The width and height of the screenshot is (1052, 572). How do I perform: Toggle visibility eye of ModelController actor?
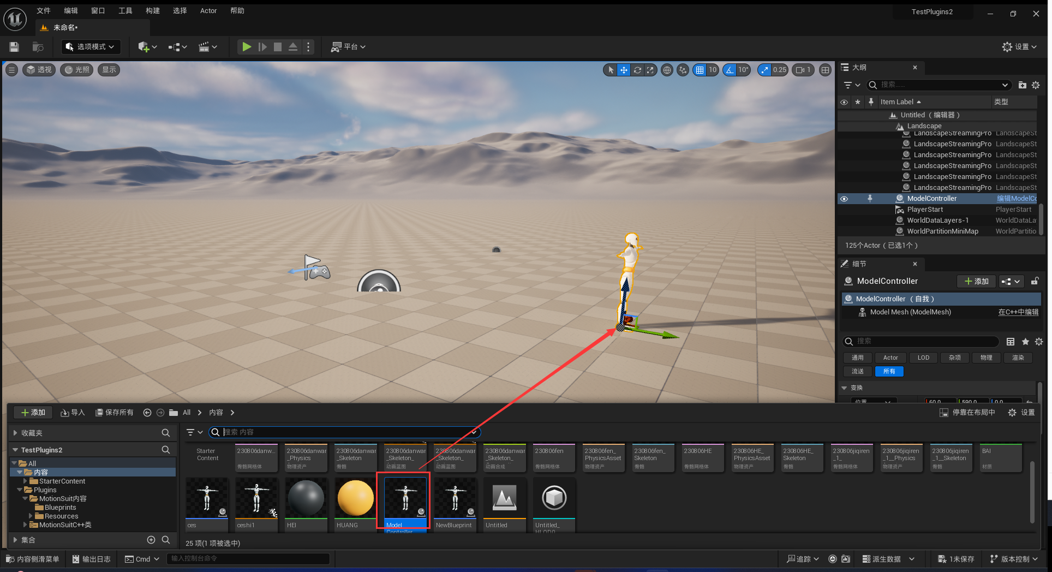tap(844, 199)
